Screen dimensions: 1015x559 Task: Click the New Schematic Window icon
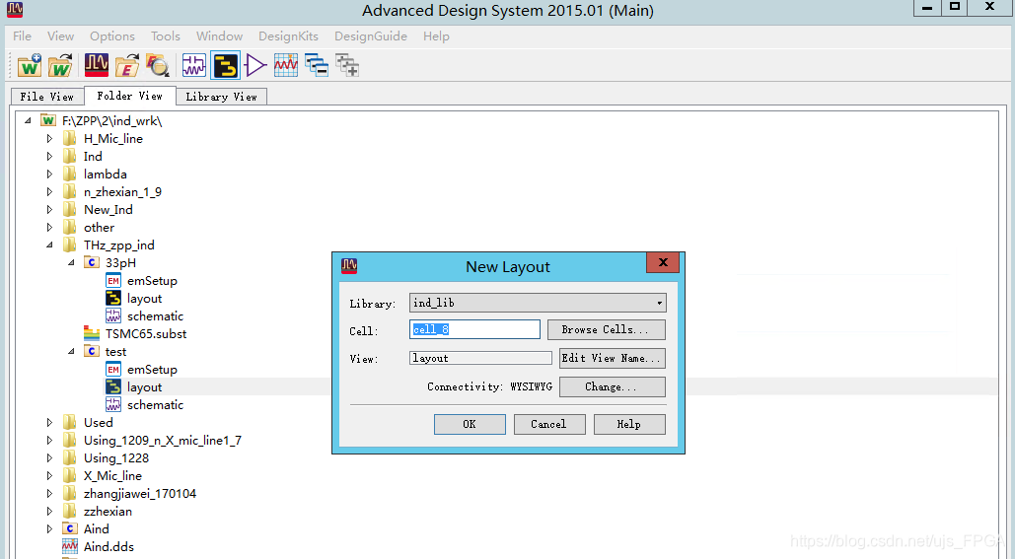coord(194,66)
